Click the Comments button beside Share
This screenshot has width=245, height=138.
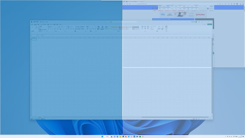click(204, 25)
